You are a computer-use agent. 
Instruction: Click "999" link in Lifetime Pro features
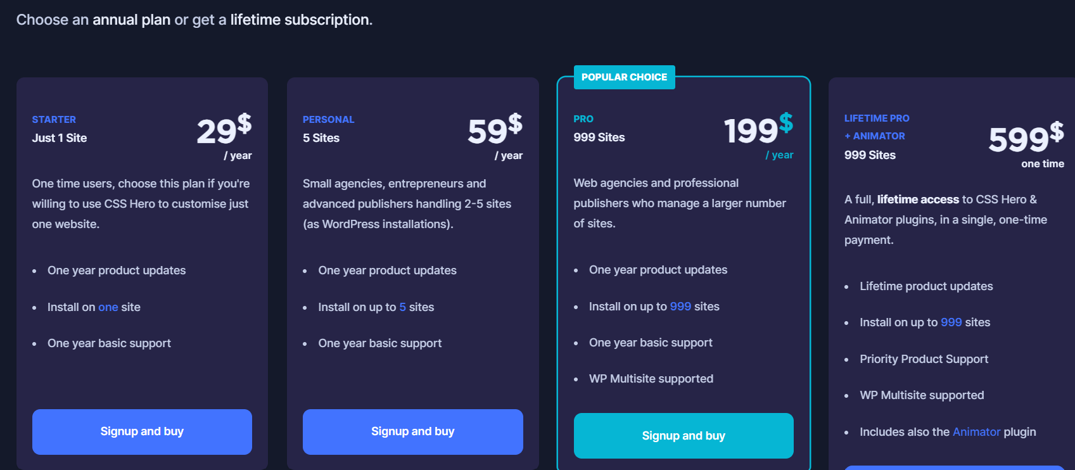[x=951, y=322]
